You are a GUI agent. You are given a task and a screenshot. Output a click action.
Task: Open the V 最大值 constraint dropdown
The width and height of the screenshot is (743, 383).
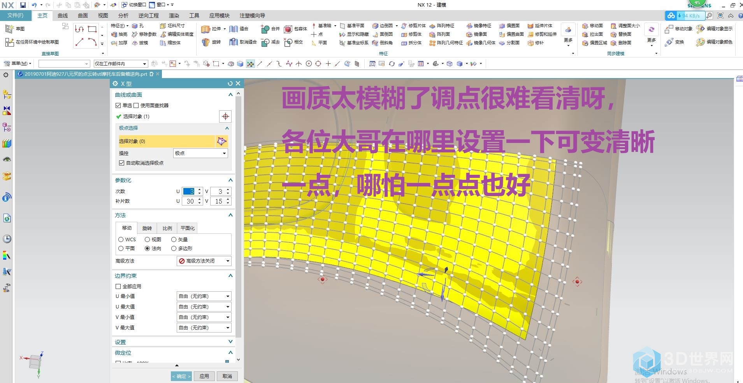click(204, 328)
